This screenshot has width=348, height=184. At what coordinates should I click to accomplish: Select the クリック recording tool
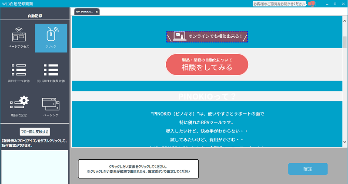tap(51, 38)
